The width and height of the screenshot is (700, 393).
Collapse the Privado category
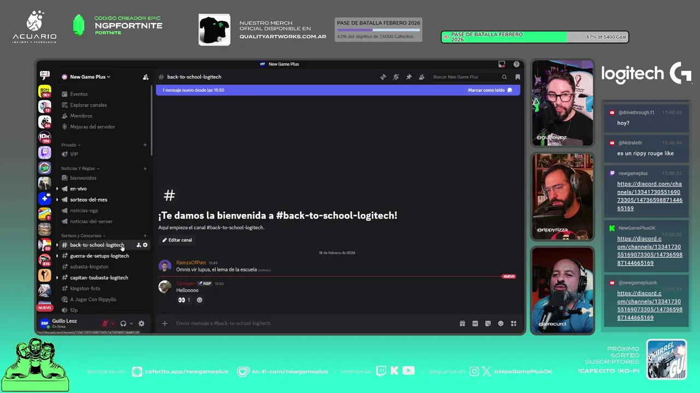(x=71, y=145)
